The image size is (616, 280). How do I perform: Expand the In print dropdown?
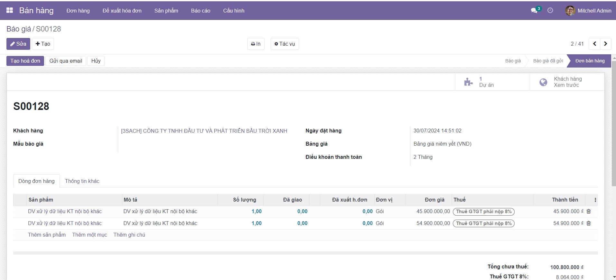click(256, 44)
